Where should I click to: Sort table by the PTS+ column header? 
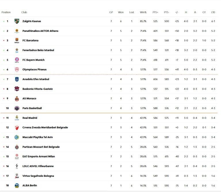click(x=155, y=12)
